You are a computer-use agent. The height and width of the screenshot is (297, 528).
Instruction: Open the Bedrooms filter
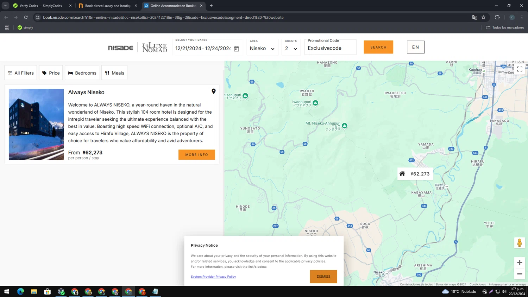[x=82, y=73]
